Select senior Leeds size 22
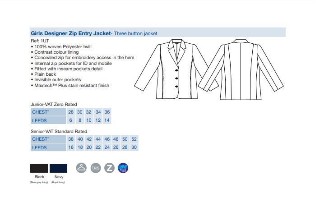The width and height of the screenshot is (315, 202). pos(98,147)
